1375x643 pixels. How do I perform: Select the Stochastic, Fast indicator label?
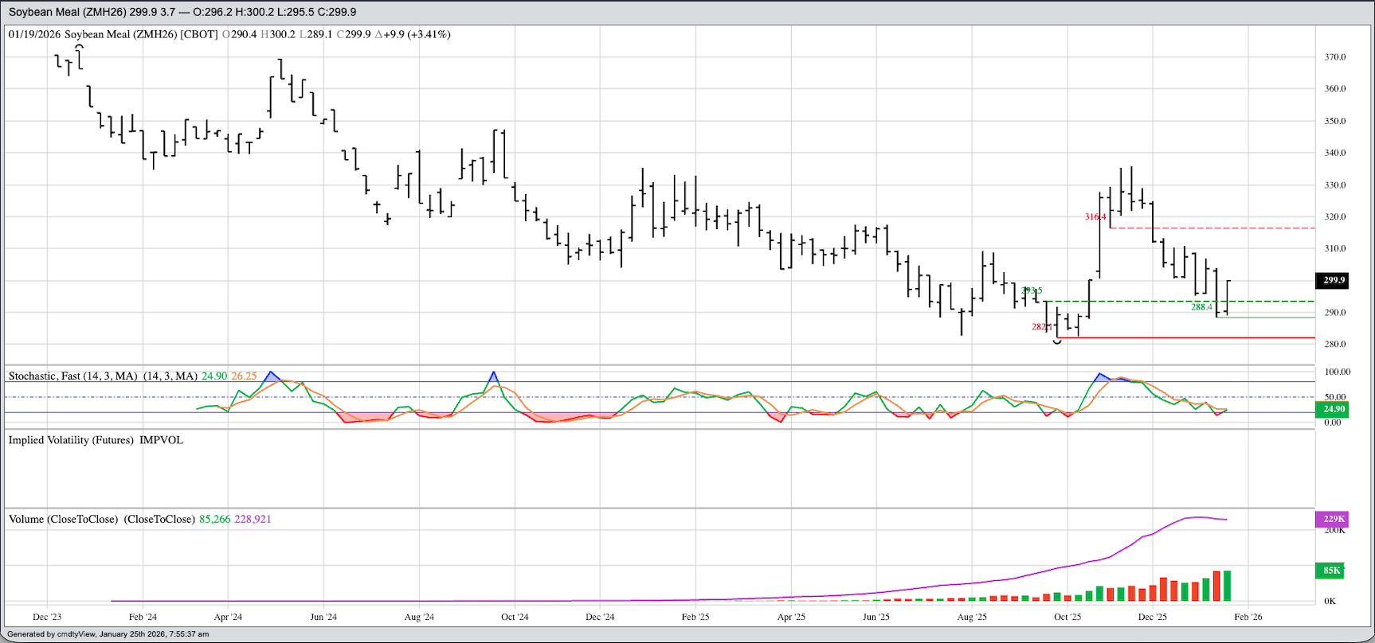(x=72, y=376)
